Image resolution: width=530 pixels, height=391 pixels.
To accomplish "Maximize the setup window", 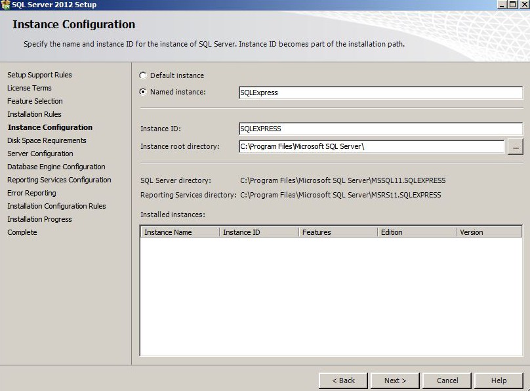I will tap(512, 5).
